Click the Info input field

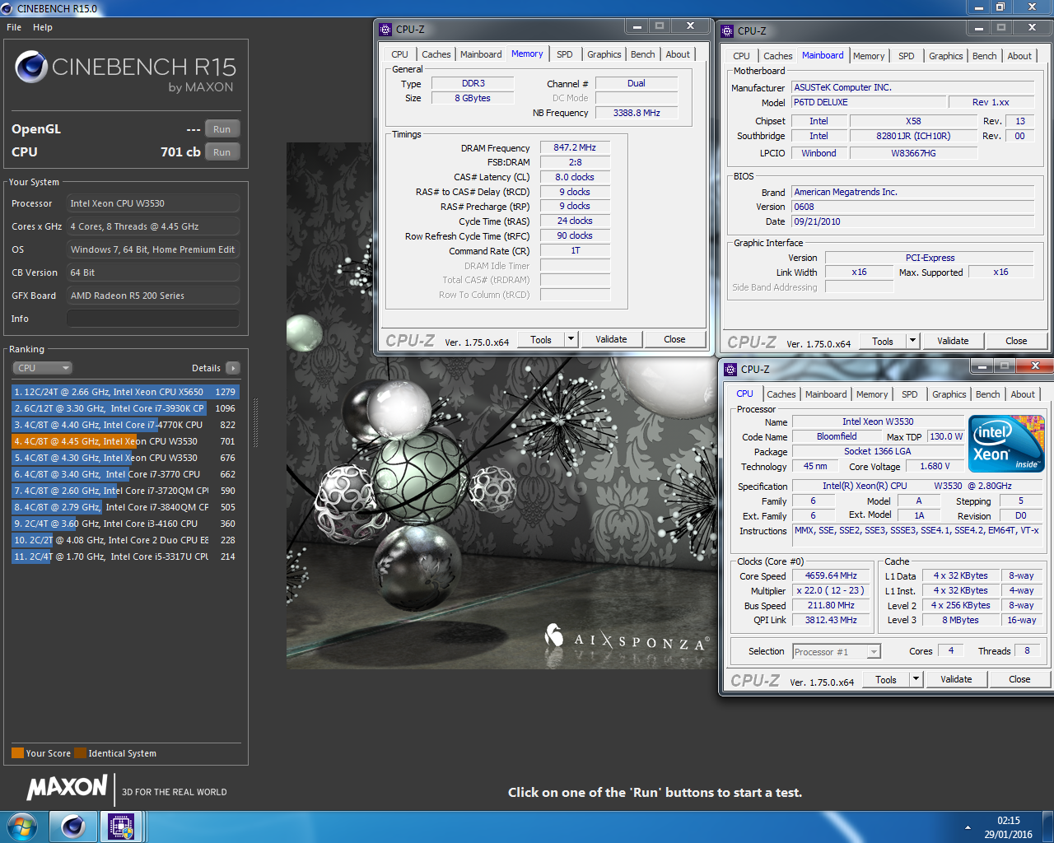(x=153, y=319)
